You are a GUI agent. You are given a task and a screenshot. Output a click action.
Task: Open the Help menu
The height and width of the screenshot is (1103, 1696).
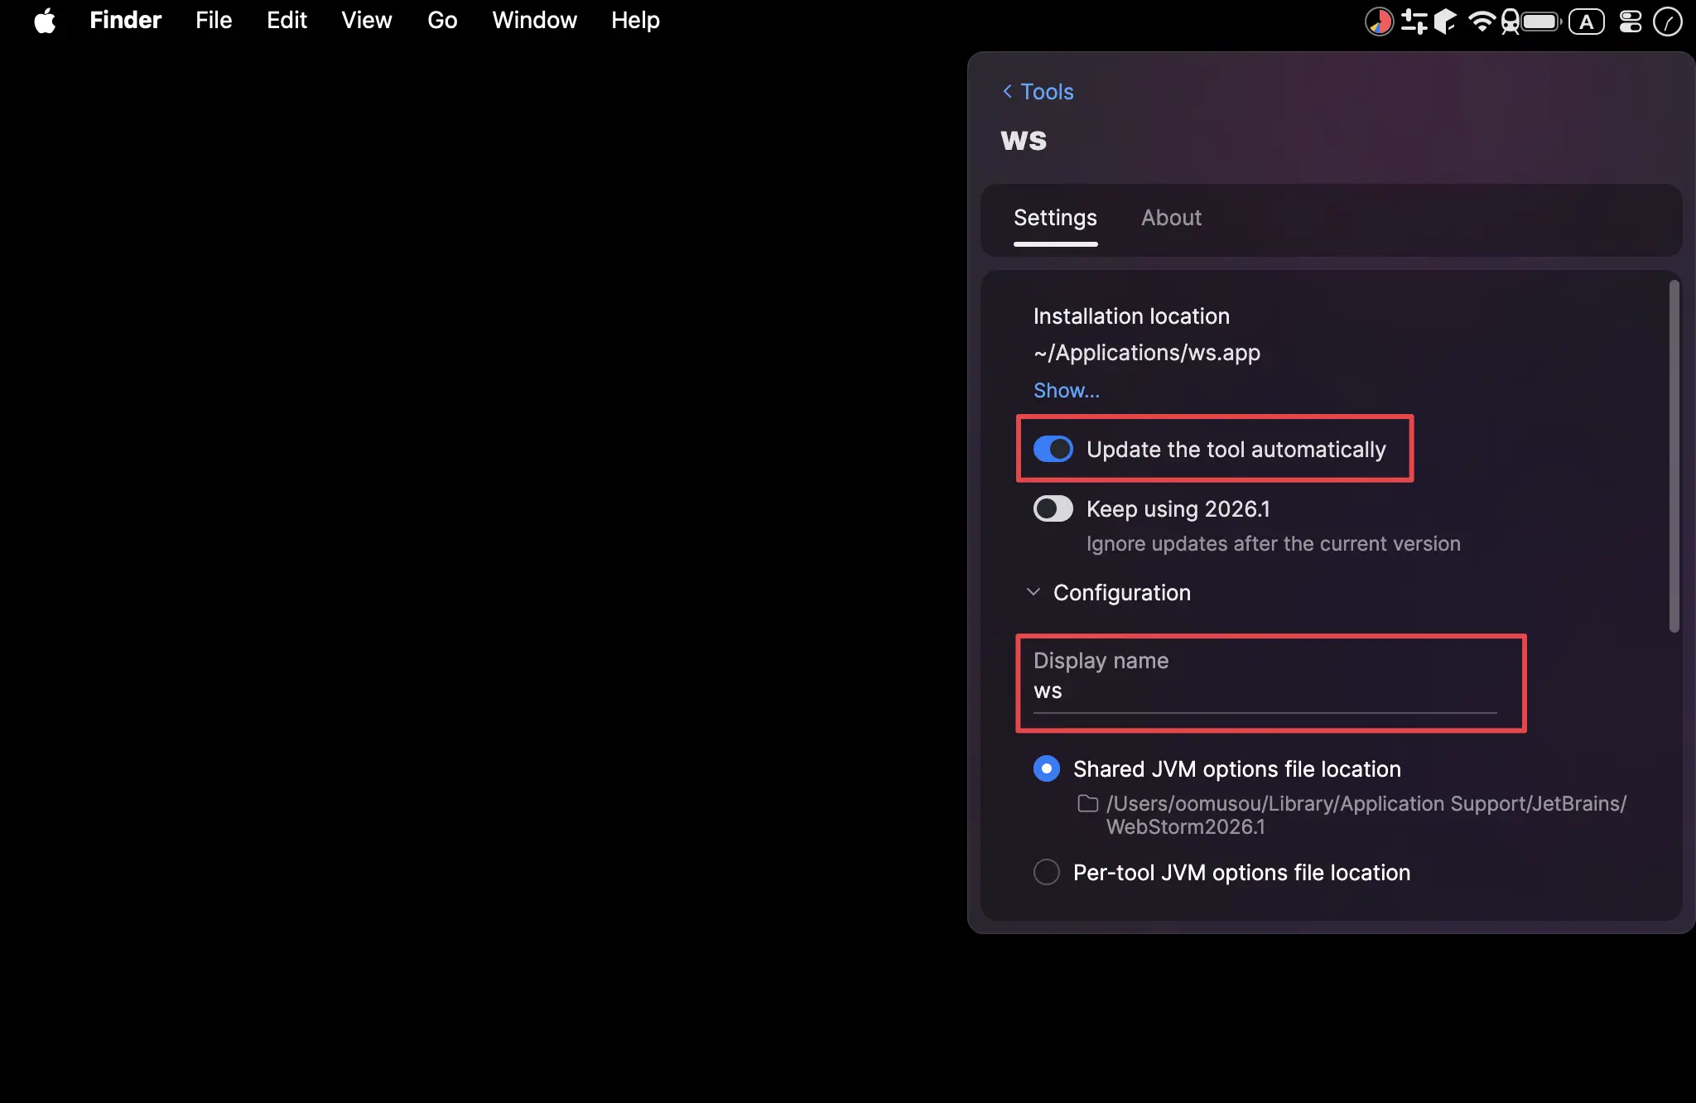click(x=635, y=21)
